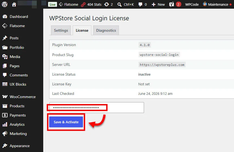Screen dimensions: 234x152
Task: Open the Flatsome admin bar menu
Action: (x=69, y=5)
